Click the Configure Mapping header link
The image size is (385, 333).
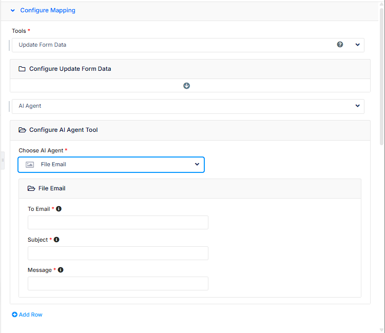(x=48, y=10)
